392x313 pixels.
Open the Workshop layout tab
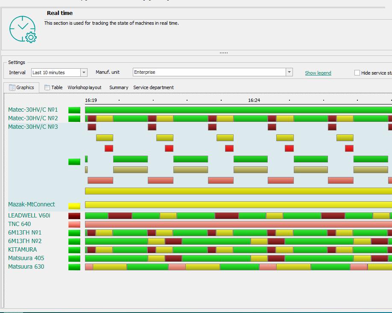pos(85,87)
